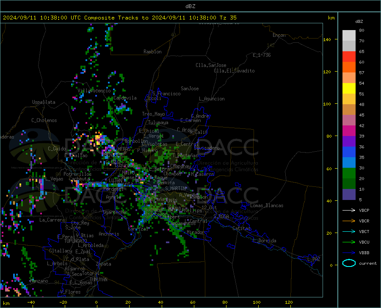Click the 'Tz 35' text in header
The image size is (381, 308).
pos(228,18)
